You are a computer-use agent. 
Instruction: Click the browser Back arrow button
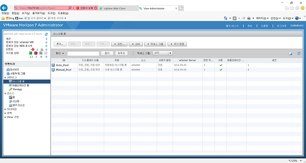click(x=4, y=8)
